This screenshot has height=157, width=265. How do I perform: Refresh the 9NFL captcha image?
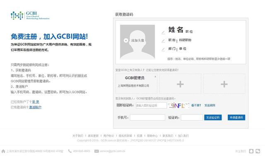[178, 106]
